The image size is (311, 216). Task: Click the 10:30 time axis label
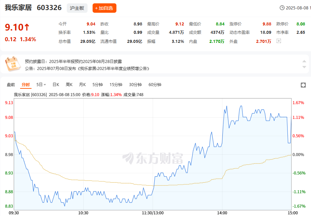pos(83,213)
